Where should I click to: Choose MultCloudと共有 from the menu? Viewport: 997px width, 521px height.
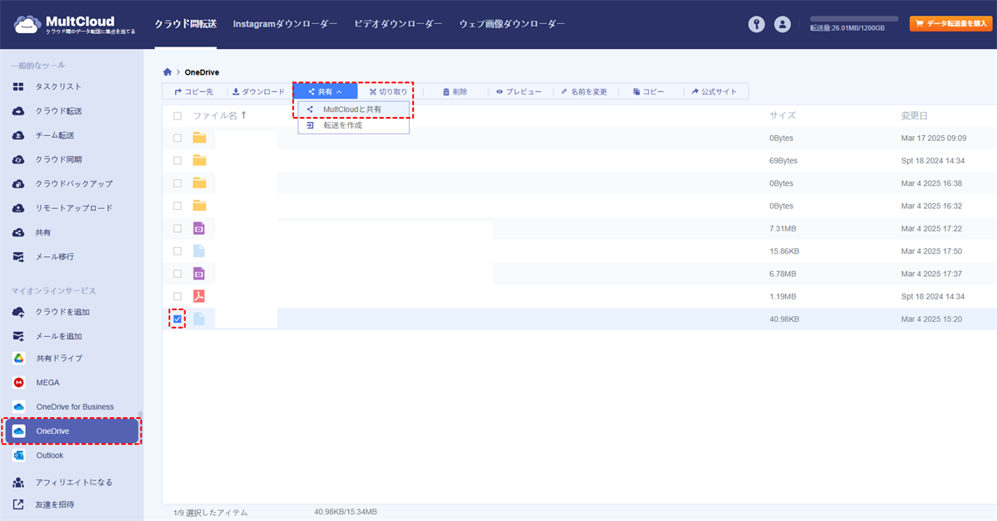[x=353, y=110]
